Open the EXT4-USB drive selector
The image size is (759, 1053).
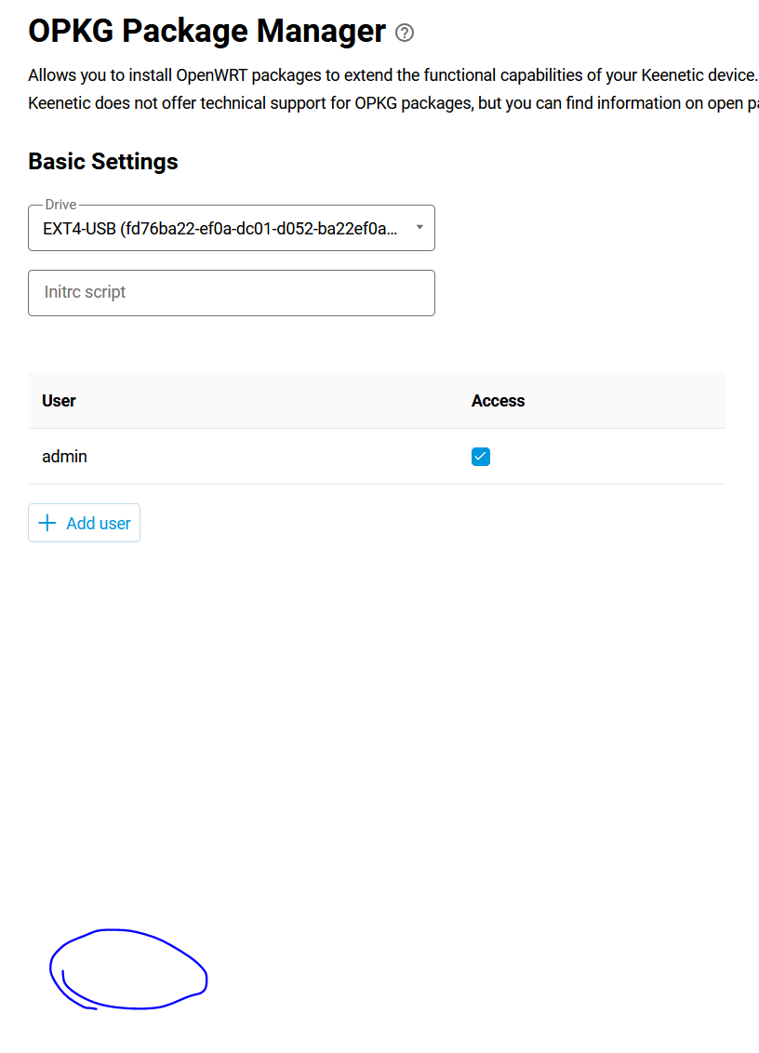[x=231, y=228]
